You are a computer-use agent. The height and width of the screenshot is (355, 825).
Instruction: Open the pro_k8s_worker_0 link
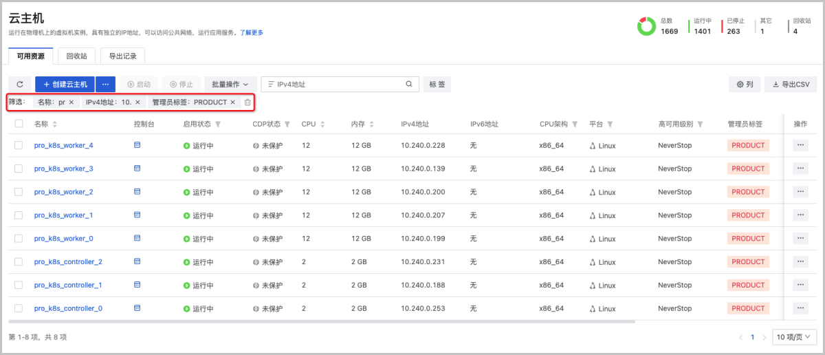[63, 239]
